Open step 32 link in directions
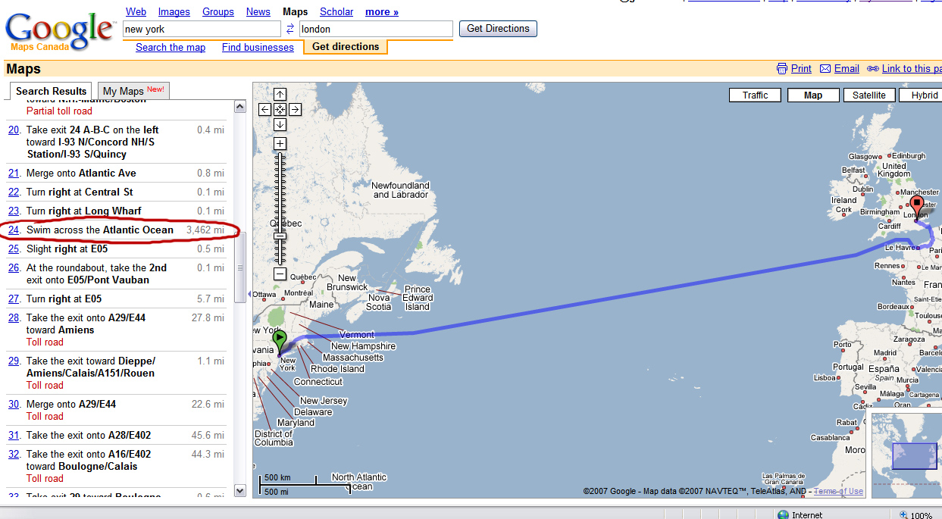Screen dimensions: 942x519 click(x=14, y=454)
